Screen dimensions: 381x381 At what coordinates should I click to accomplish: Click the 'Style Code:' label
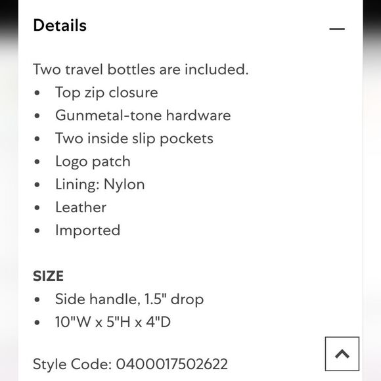coord(72,365)
